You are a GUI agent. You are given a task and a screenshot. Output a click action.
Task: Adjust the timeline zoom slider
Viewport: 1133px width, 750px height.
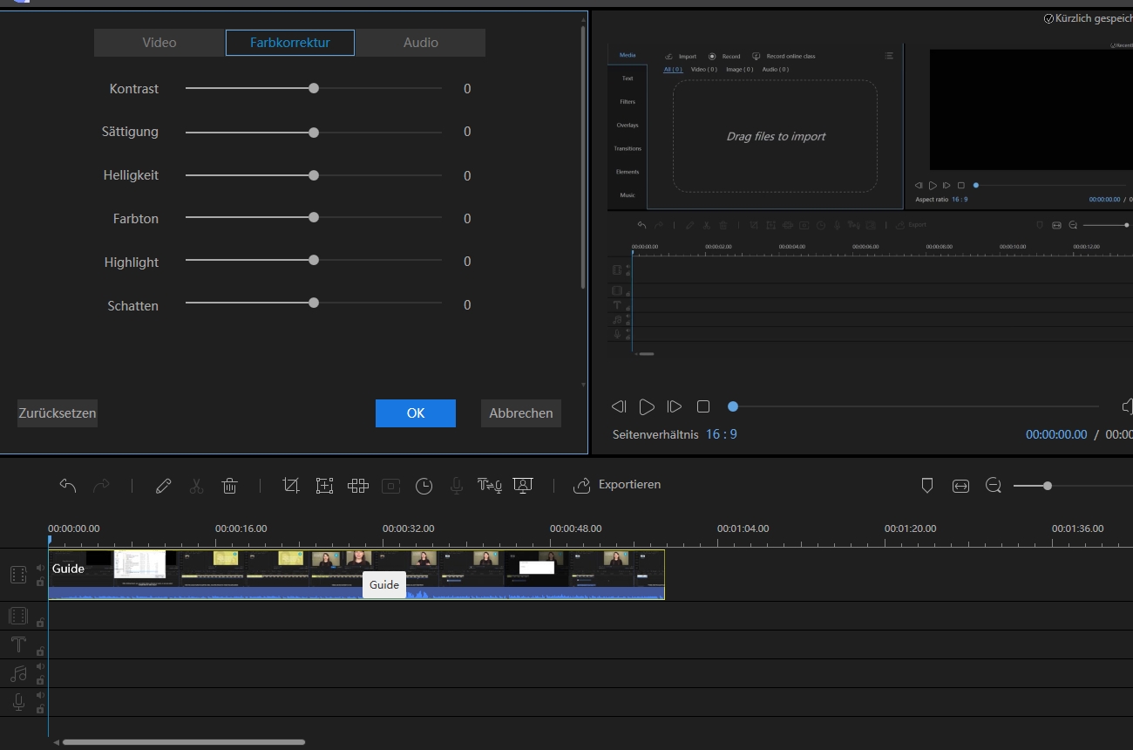coord(1048,486)
